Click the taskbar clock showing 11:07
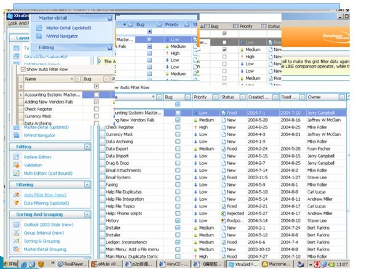Screen dimensions: 369x269 coord(342,264)
